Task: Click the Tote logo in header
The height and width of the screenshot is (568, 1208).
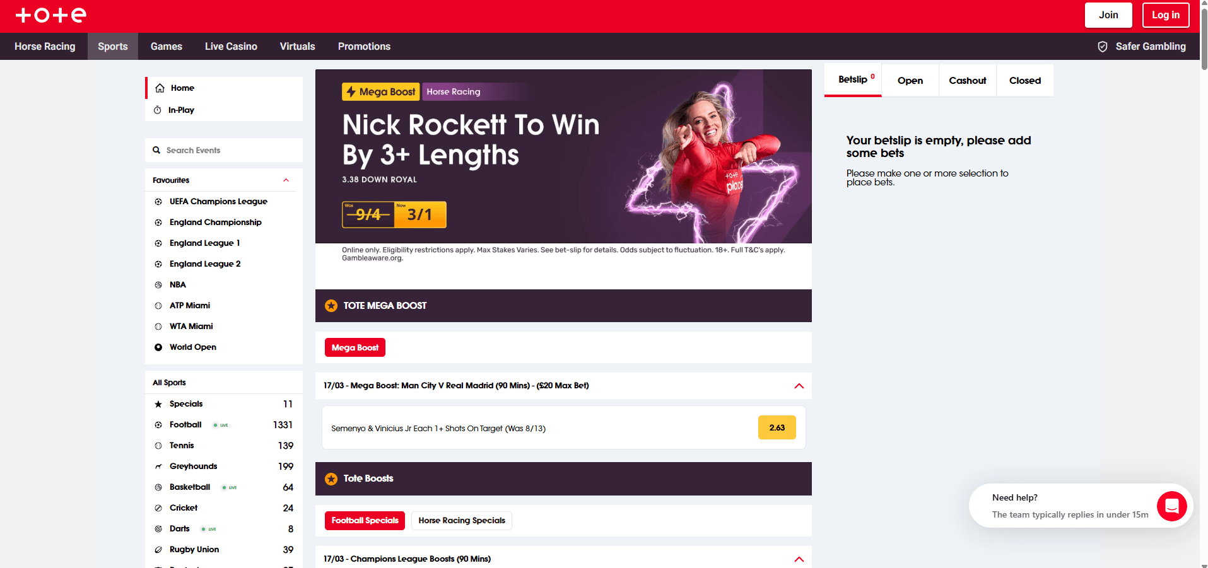Action: [x=50, y=15]
